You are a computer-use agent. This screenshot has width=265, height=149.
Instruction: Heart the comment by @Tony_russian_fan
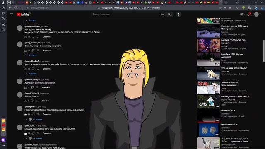38,50
